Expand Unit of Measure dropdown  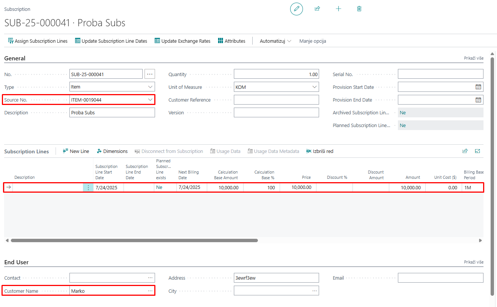314,87
